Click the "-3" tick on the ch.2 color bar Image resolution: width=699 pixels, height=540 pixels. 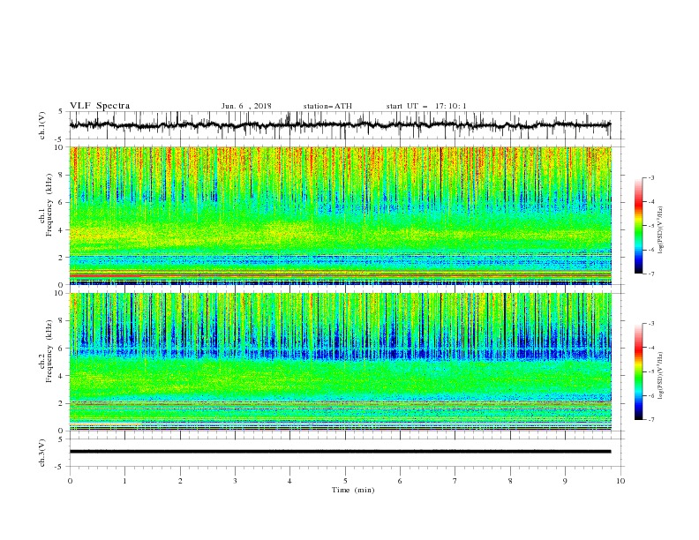pyautogui.click(x=651, y=324)
